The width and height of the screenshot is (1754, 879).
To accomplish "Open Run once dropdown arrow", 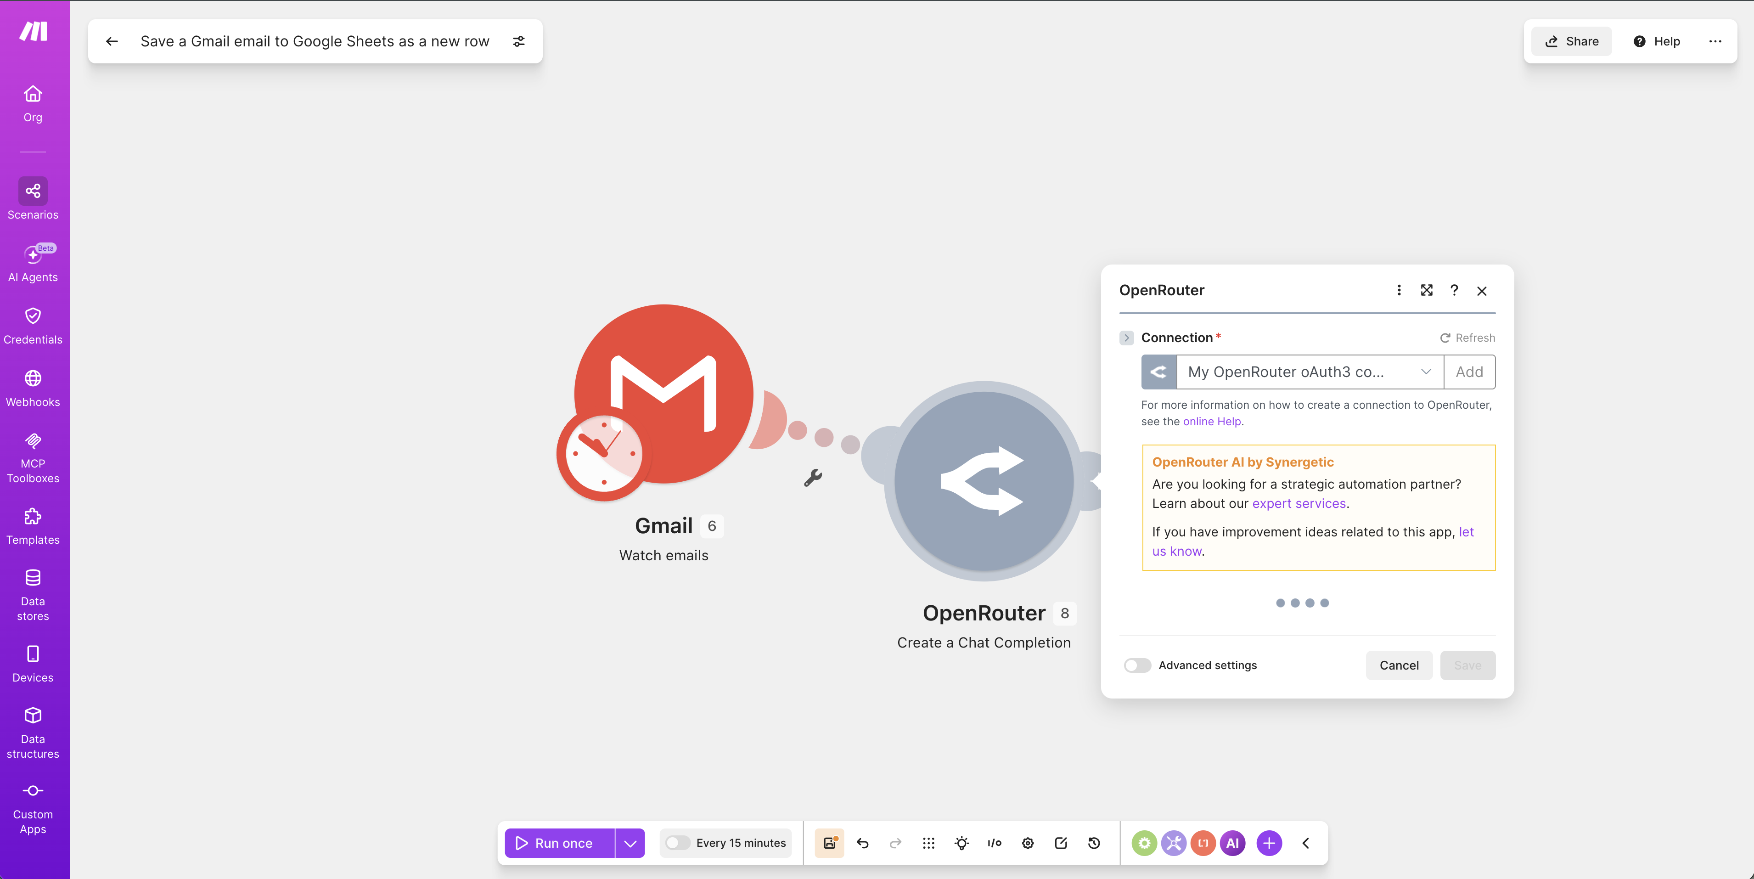I will click(630, 843).
